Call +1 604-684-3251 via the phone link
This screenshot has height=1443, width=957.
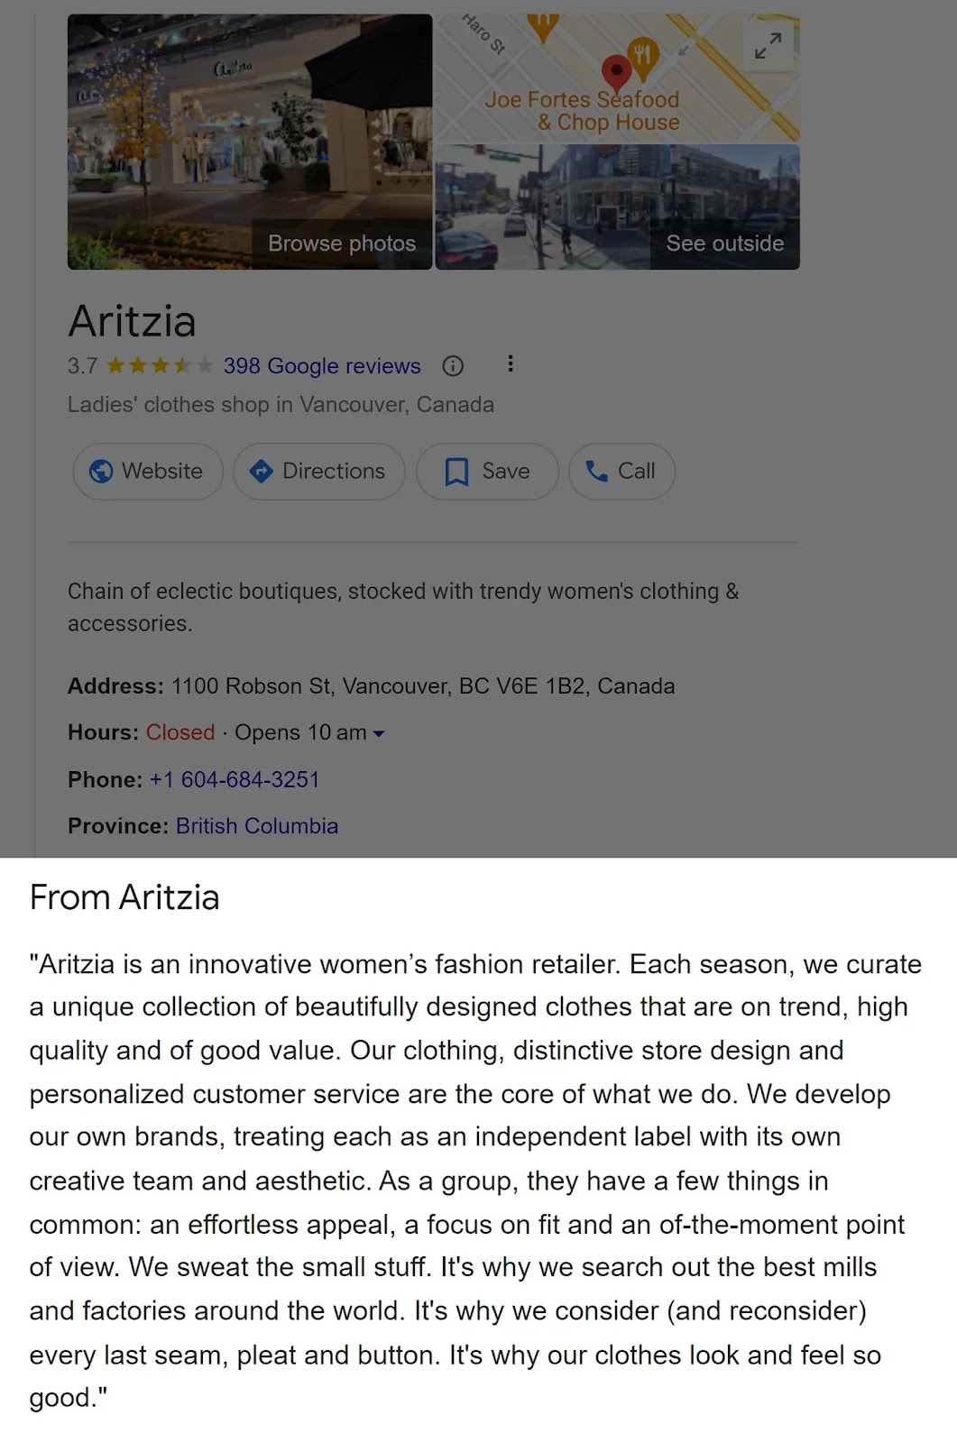(x=235, y=779)
